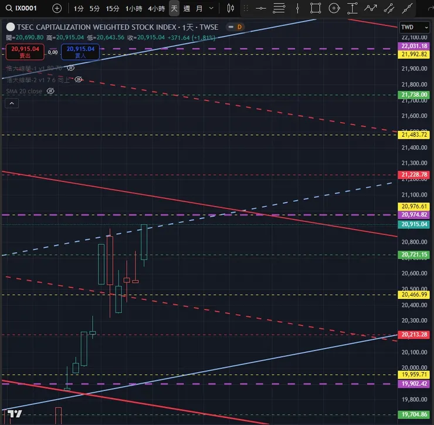Open the TWD currency dropdown
Image resolution: width=434 pixels, height=425 pixels.
[x=414, y=27]
